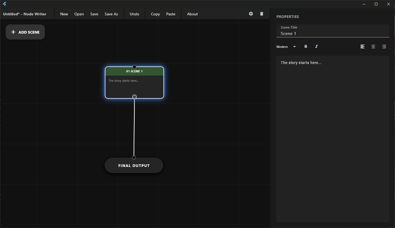Toggle bold text formatting
Image resolution: width=395 pixels, height=228 pixels.
(x=306, y=47)
